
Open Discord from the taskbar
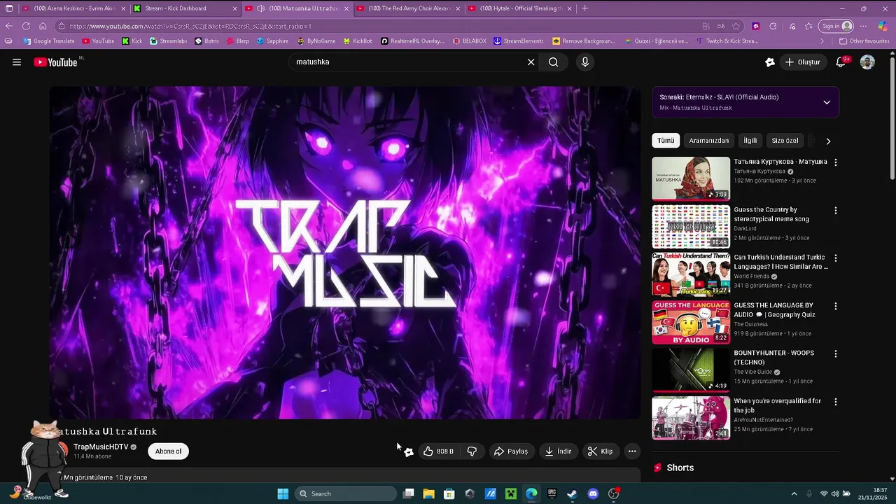pos(593,494)
